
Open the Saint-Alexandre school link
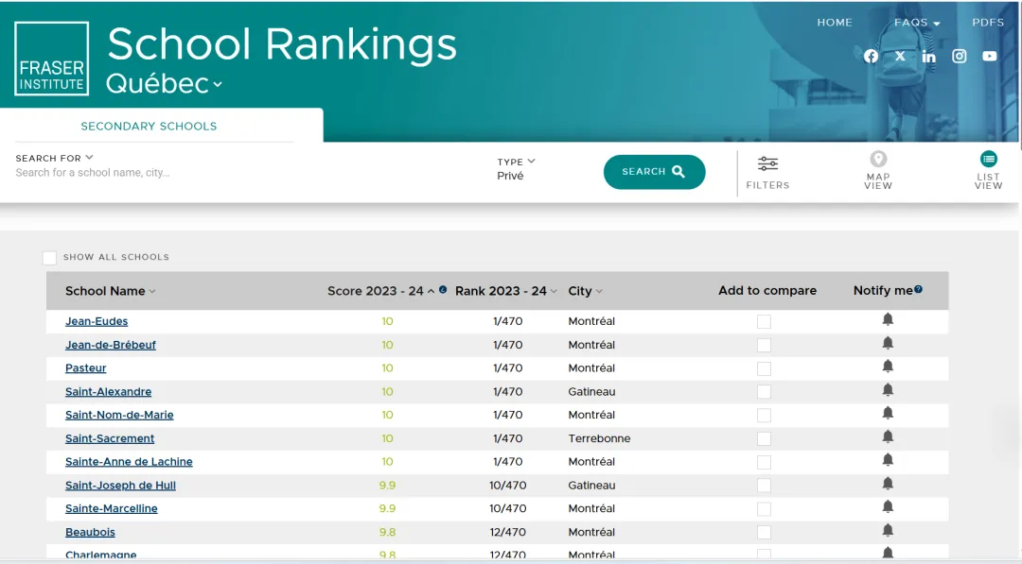point(108,392)
